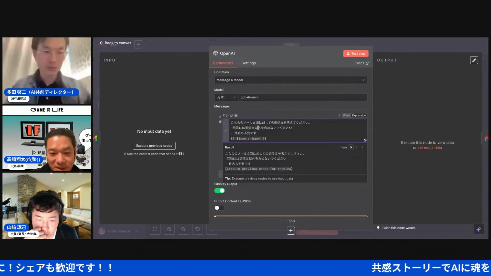The height and width of the screenshot is (276, 491).
Task: Click the Test step button
Action: click(x=356, y=54)
